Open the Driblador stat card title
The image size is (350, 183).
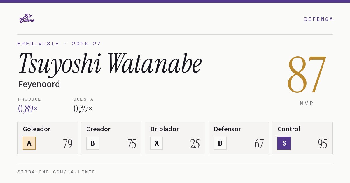click(x=164, y=129)
